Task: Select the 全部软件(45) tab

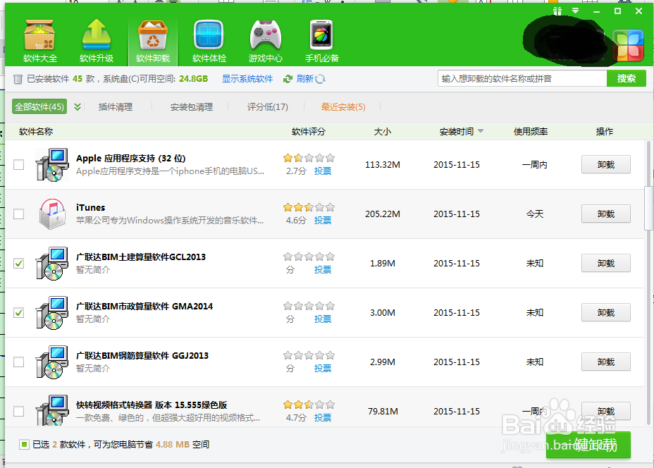Action: pos(39,107)
